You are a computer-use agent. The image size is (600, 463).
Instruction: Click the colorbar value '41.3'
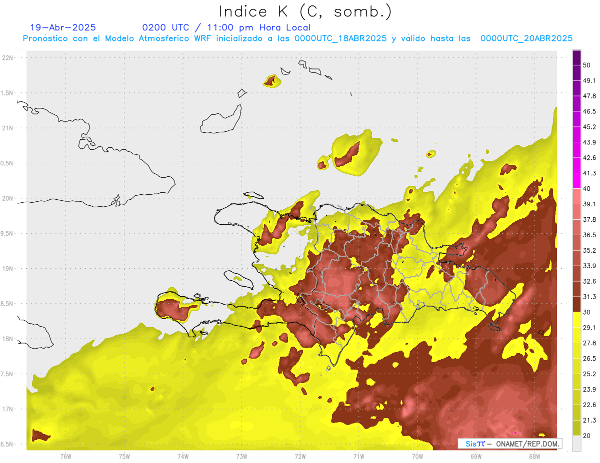[589, 173]
